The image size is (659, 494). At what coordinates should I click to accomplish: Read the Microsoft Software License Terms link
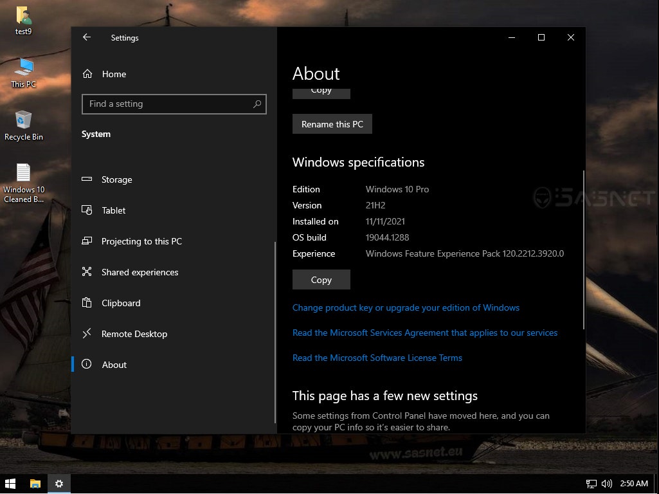click(377, 358)
